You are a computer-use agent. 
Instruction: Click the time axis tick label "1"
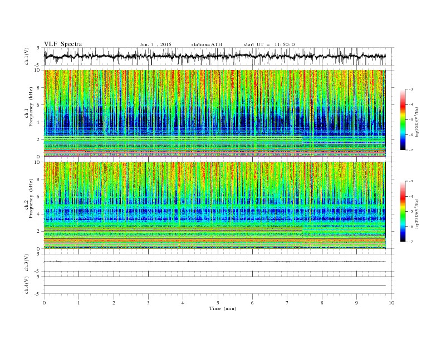click(x=79, y=303)
